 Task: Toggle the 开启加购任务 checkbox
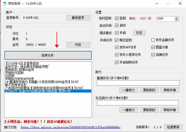(x=117, y=62)
